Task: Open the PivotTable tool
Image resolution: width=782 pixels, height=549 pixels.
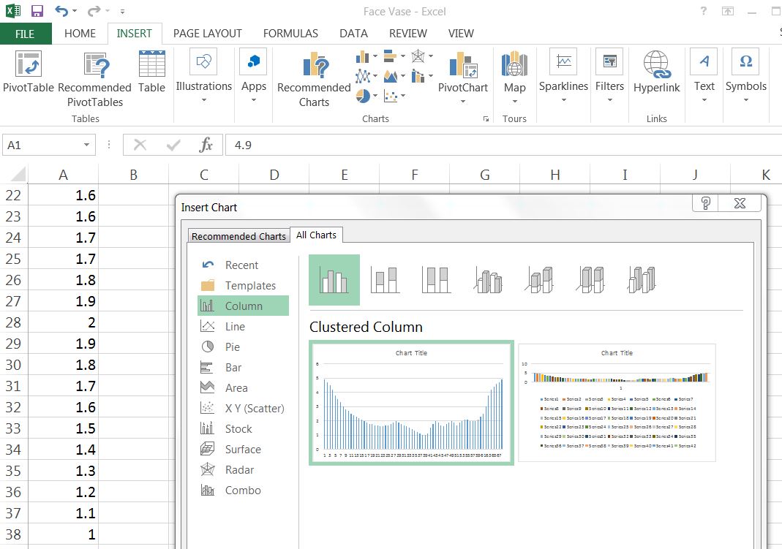Action: click(29, 72)
